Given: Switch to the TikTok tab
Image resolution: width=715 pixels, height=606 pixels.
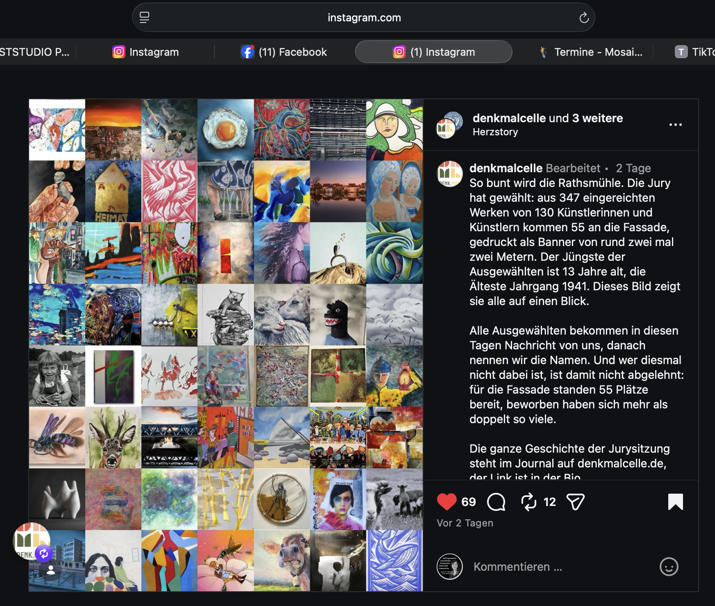Looking at the screenshot, I should coord(695,52).
